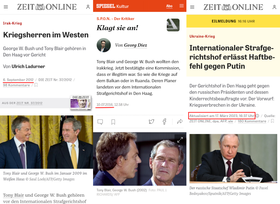
Task: Open the hamburger menu in the Irak-Krieg article header
Action: pyautogui.click(x=6, y=7)
